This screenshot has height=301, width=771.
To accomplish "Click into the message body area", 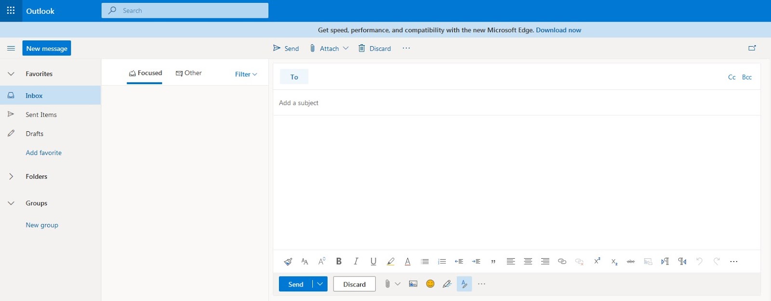I will 517,183.
